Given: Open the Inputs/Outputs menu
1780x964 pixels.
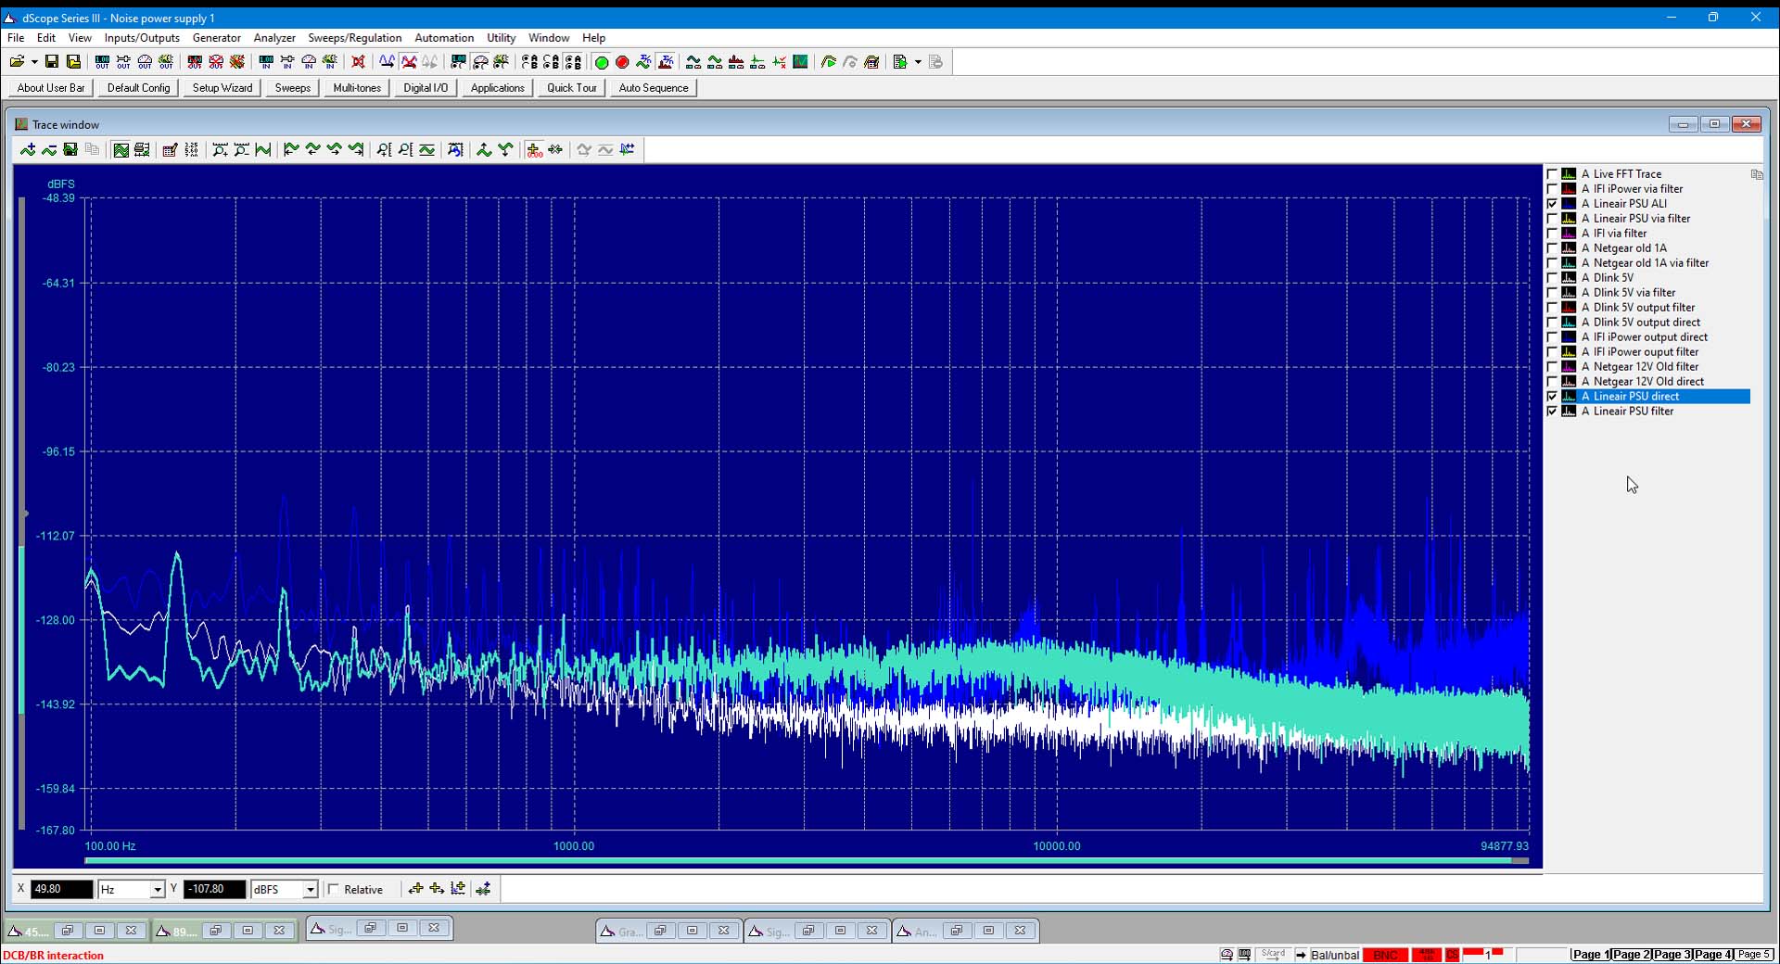Looking at the screenshot, I should (142, 38).
